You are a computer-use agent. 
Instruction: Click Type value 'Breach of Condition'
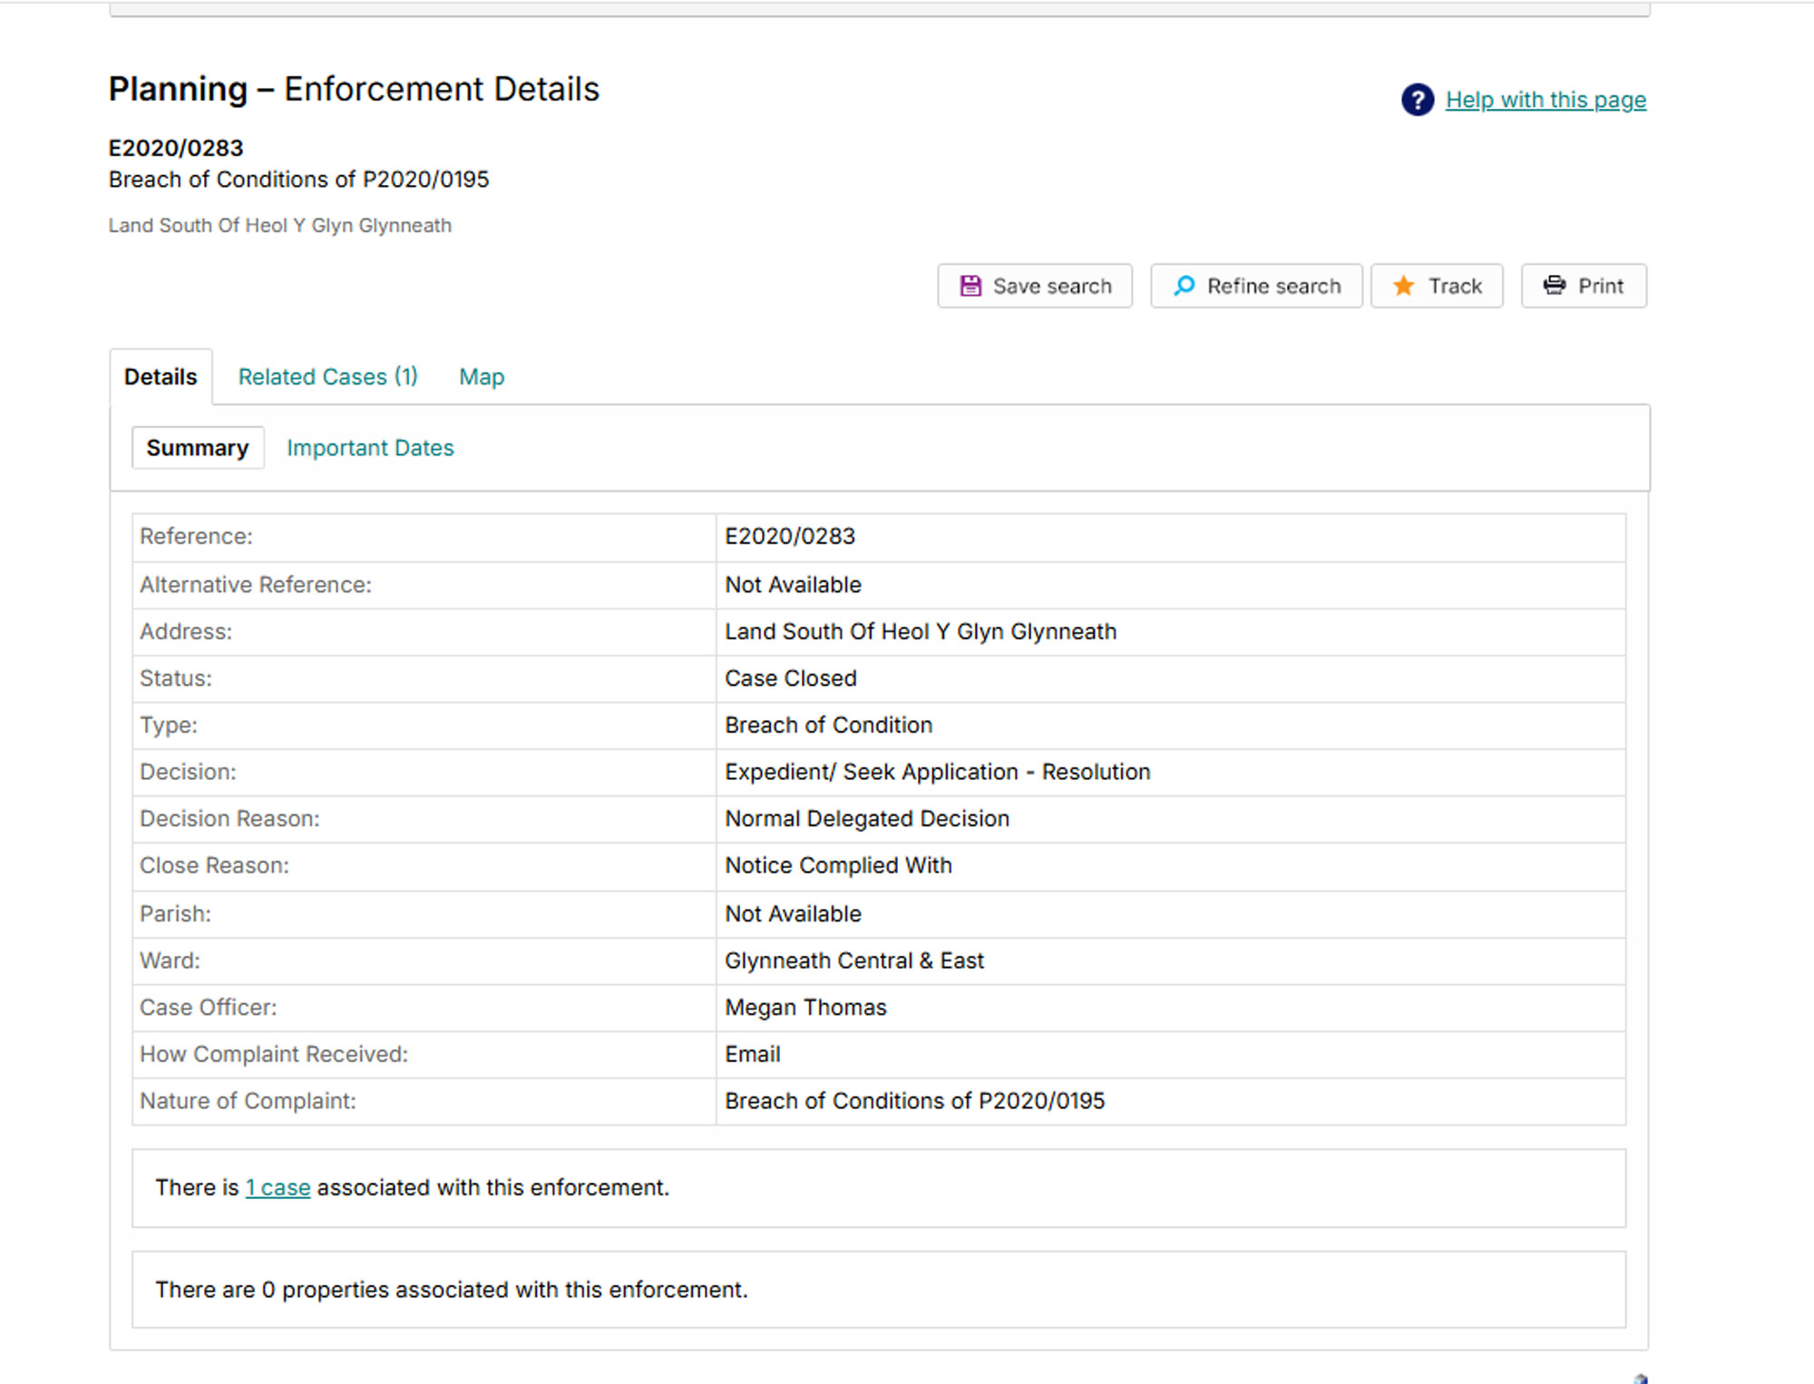828,725
